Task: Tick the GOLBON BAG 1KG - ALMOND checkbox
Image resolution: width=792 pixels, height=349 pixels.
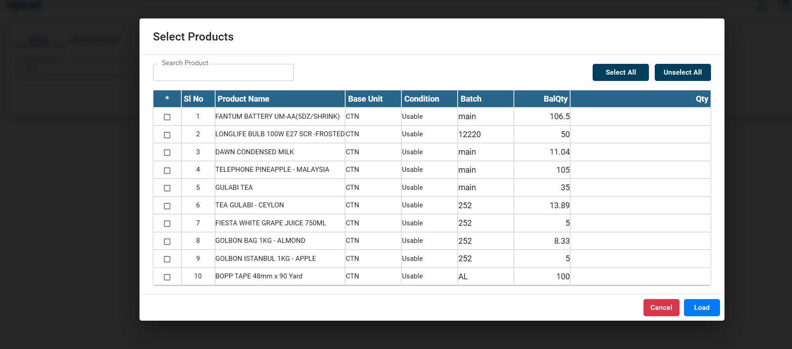Action: tap(167, 242)
